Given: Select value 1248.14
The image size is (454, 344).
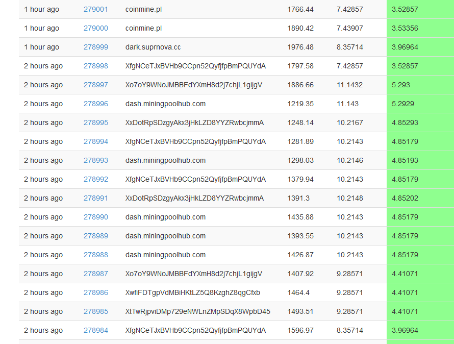Looking at the screenshot, I should [300, 122].
